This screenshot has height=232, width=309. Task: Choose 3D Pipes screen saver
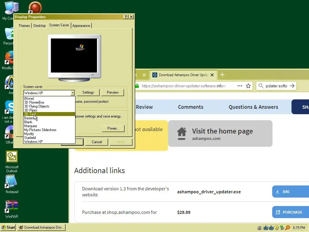coord(49,110)
